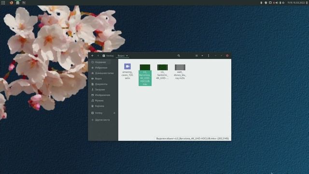This screenshot has width=309, height=174.
Task: Click the power tray icon
Action: click(x=283, y=3)
